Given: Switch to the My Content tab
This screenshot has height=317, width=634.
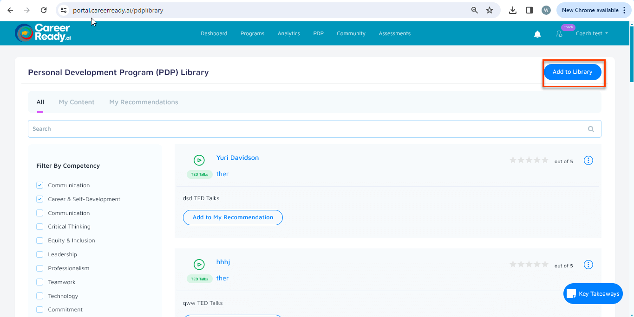Looking at the screenshot, I should [76, 102].
